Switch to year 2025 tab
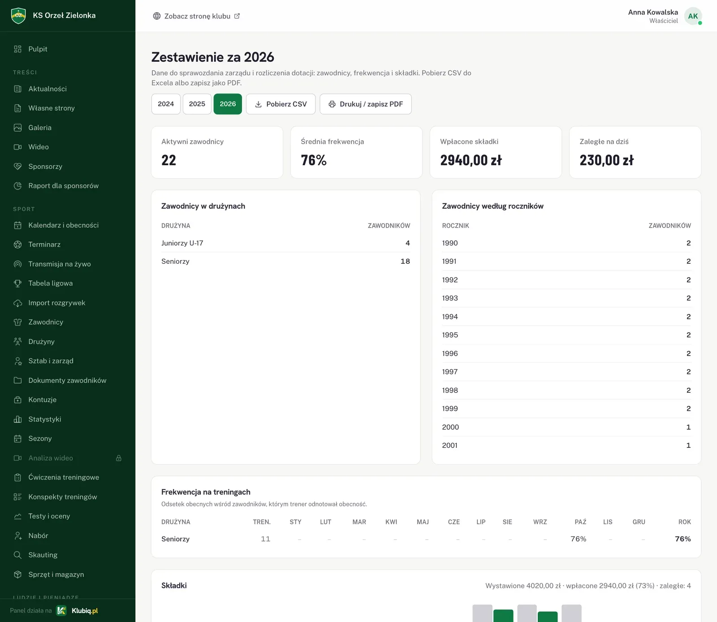The width and height of the screenshot is (717, 622). pos(197,104)
